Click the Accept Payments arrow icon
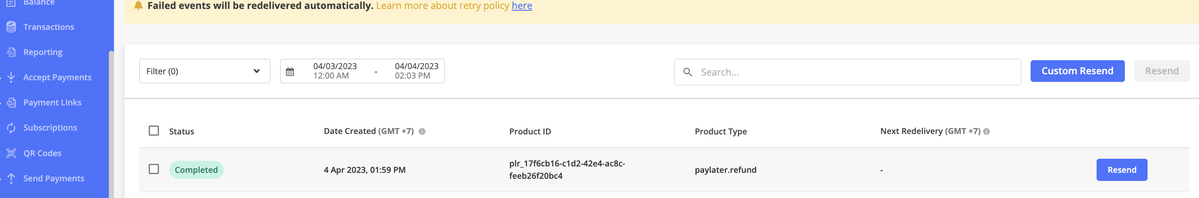The height and width of the screenshot is (198, 1199). pos(11,77)
